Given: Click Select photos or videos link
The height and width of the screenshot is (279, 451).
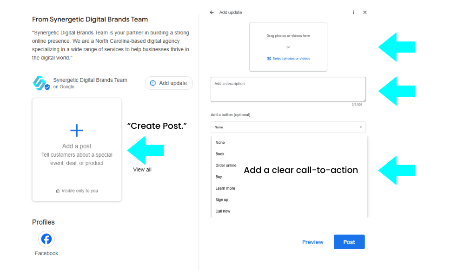Looking at the screenshot, I should [x=291, y=59].
